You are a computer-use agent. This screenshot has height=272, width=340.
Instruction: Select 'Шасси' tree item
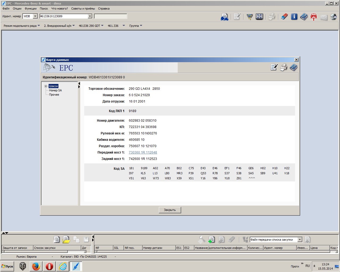coord(53,86)
